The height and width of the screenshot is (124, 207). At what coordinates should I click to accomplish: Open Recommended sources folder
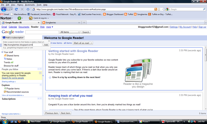click(16, 92)
